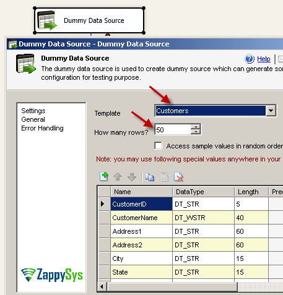Click the Length column header
Viewport: 283px width, 295px height.
click(251, 192)
